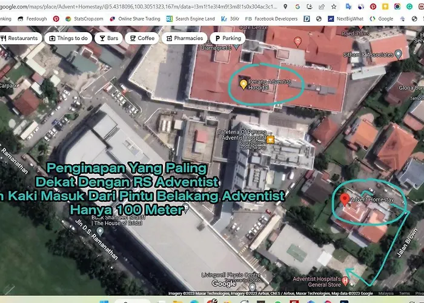Screen dimensions: 424x303
Task: Click the share page icon in address bar
Action: (322, 7)
